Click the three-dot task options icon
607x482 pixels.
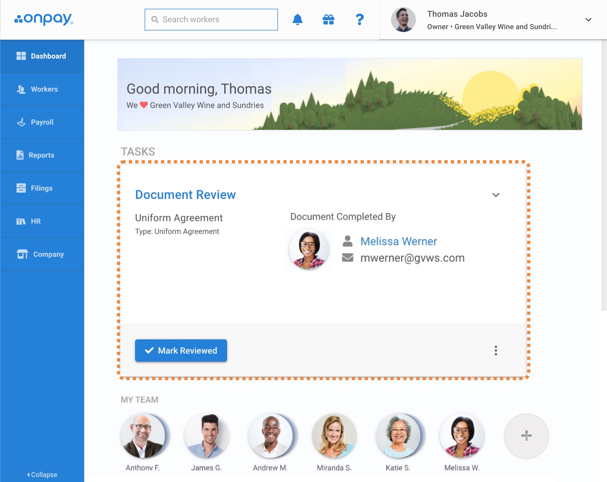click(x=496, y=350)
